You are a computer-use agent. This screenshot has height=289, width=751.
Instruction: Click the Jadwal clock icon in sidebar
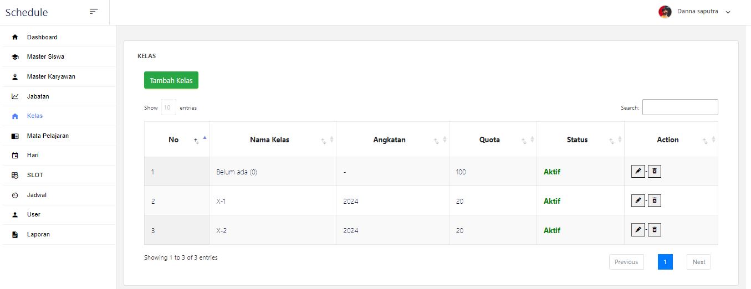point(15,195)
